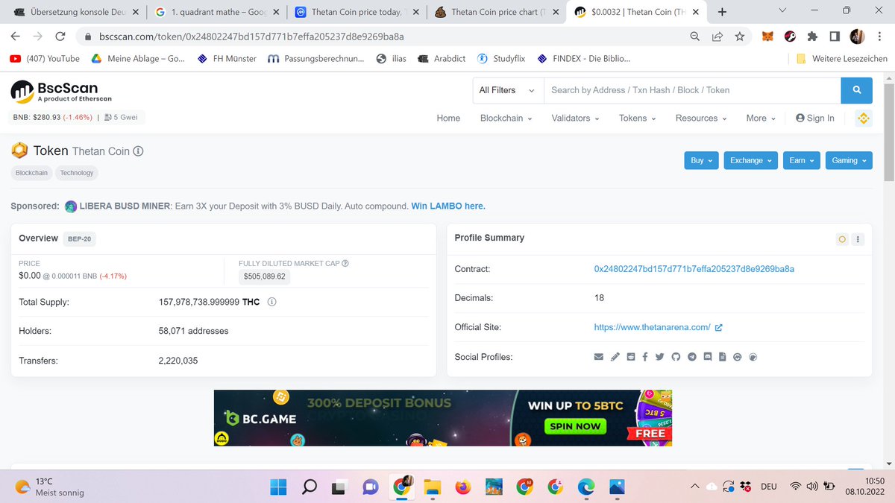Expand the Blockchain menu
The width and height of the screenshot is (895, 503).
click(506, 118)
